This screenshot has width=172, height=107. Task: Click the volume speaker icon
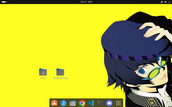(166, 2)
